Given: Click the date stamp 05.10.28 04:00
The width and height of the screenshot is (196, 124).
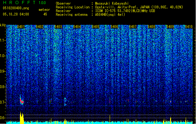Looking at the screenshot, I should click(x=16, y=14).
